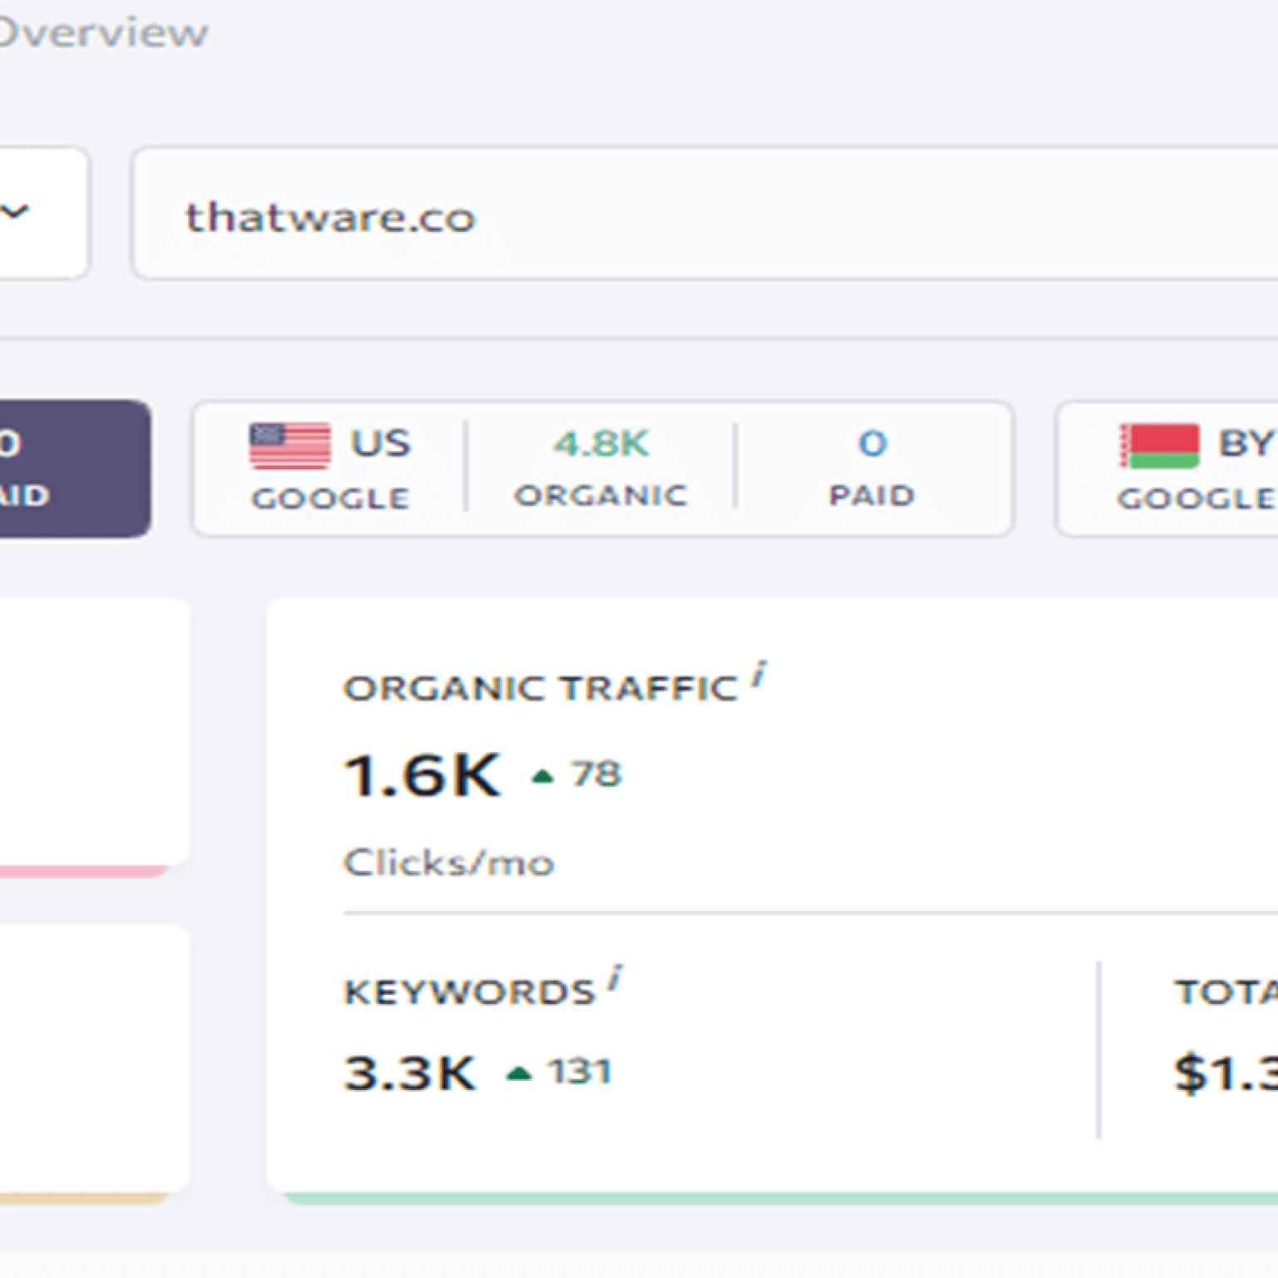Viewport: 1278px width, 1278px height.
Task: Open the Organic Traffic info icon
Action: [x=759, y=673]
